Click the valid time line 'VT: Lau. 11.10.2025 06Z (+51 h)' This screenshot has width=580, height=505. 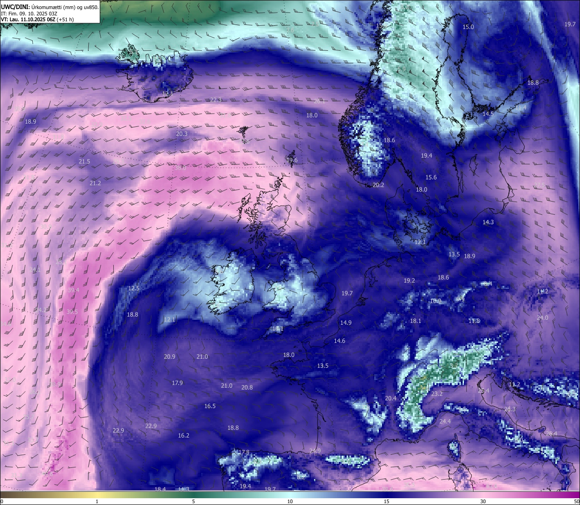(37, 19)
